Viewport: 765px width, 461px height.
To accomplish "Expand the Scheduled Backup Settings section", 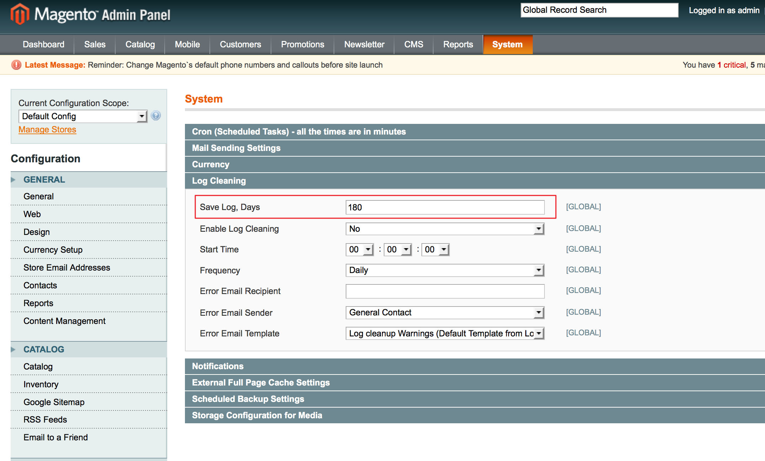I will (248, 399).
